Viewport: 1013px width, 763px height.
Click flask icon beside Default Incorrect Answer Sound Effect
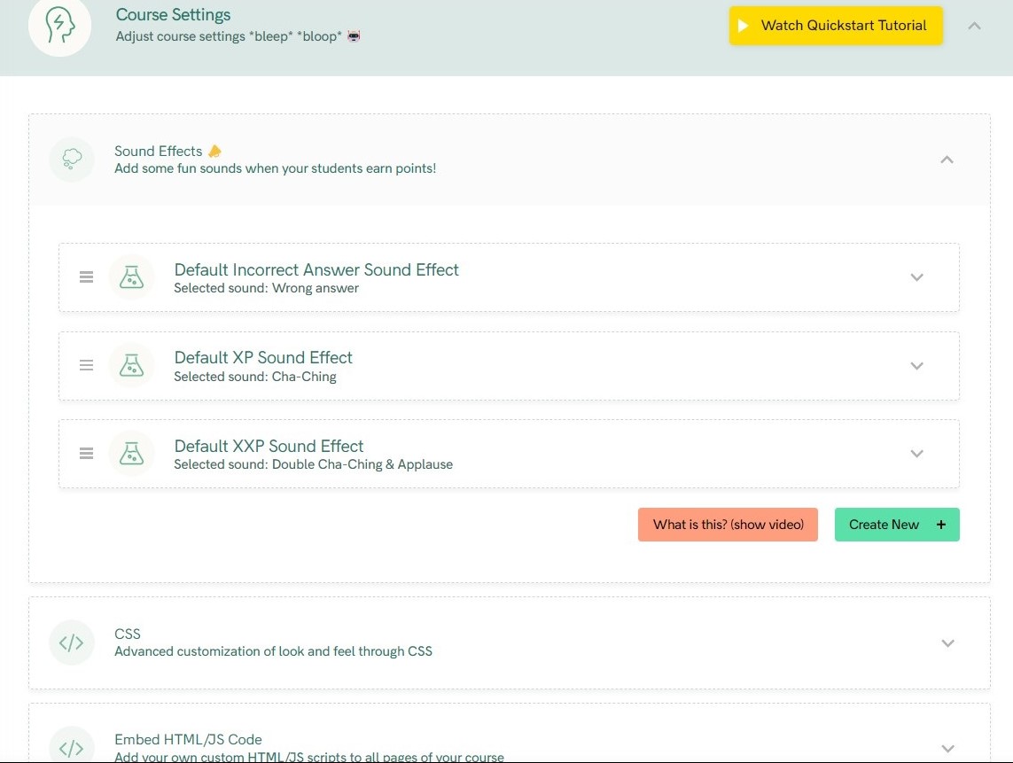(x=131, y=277)
